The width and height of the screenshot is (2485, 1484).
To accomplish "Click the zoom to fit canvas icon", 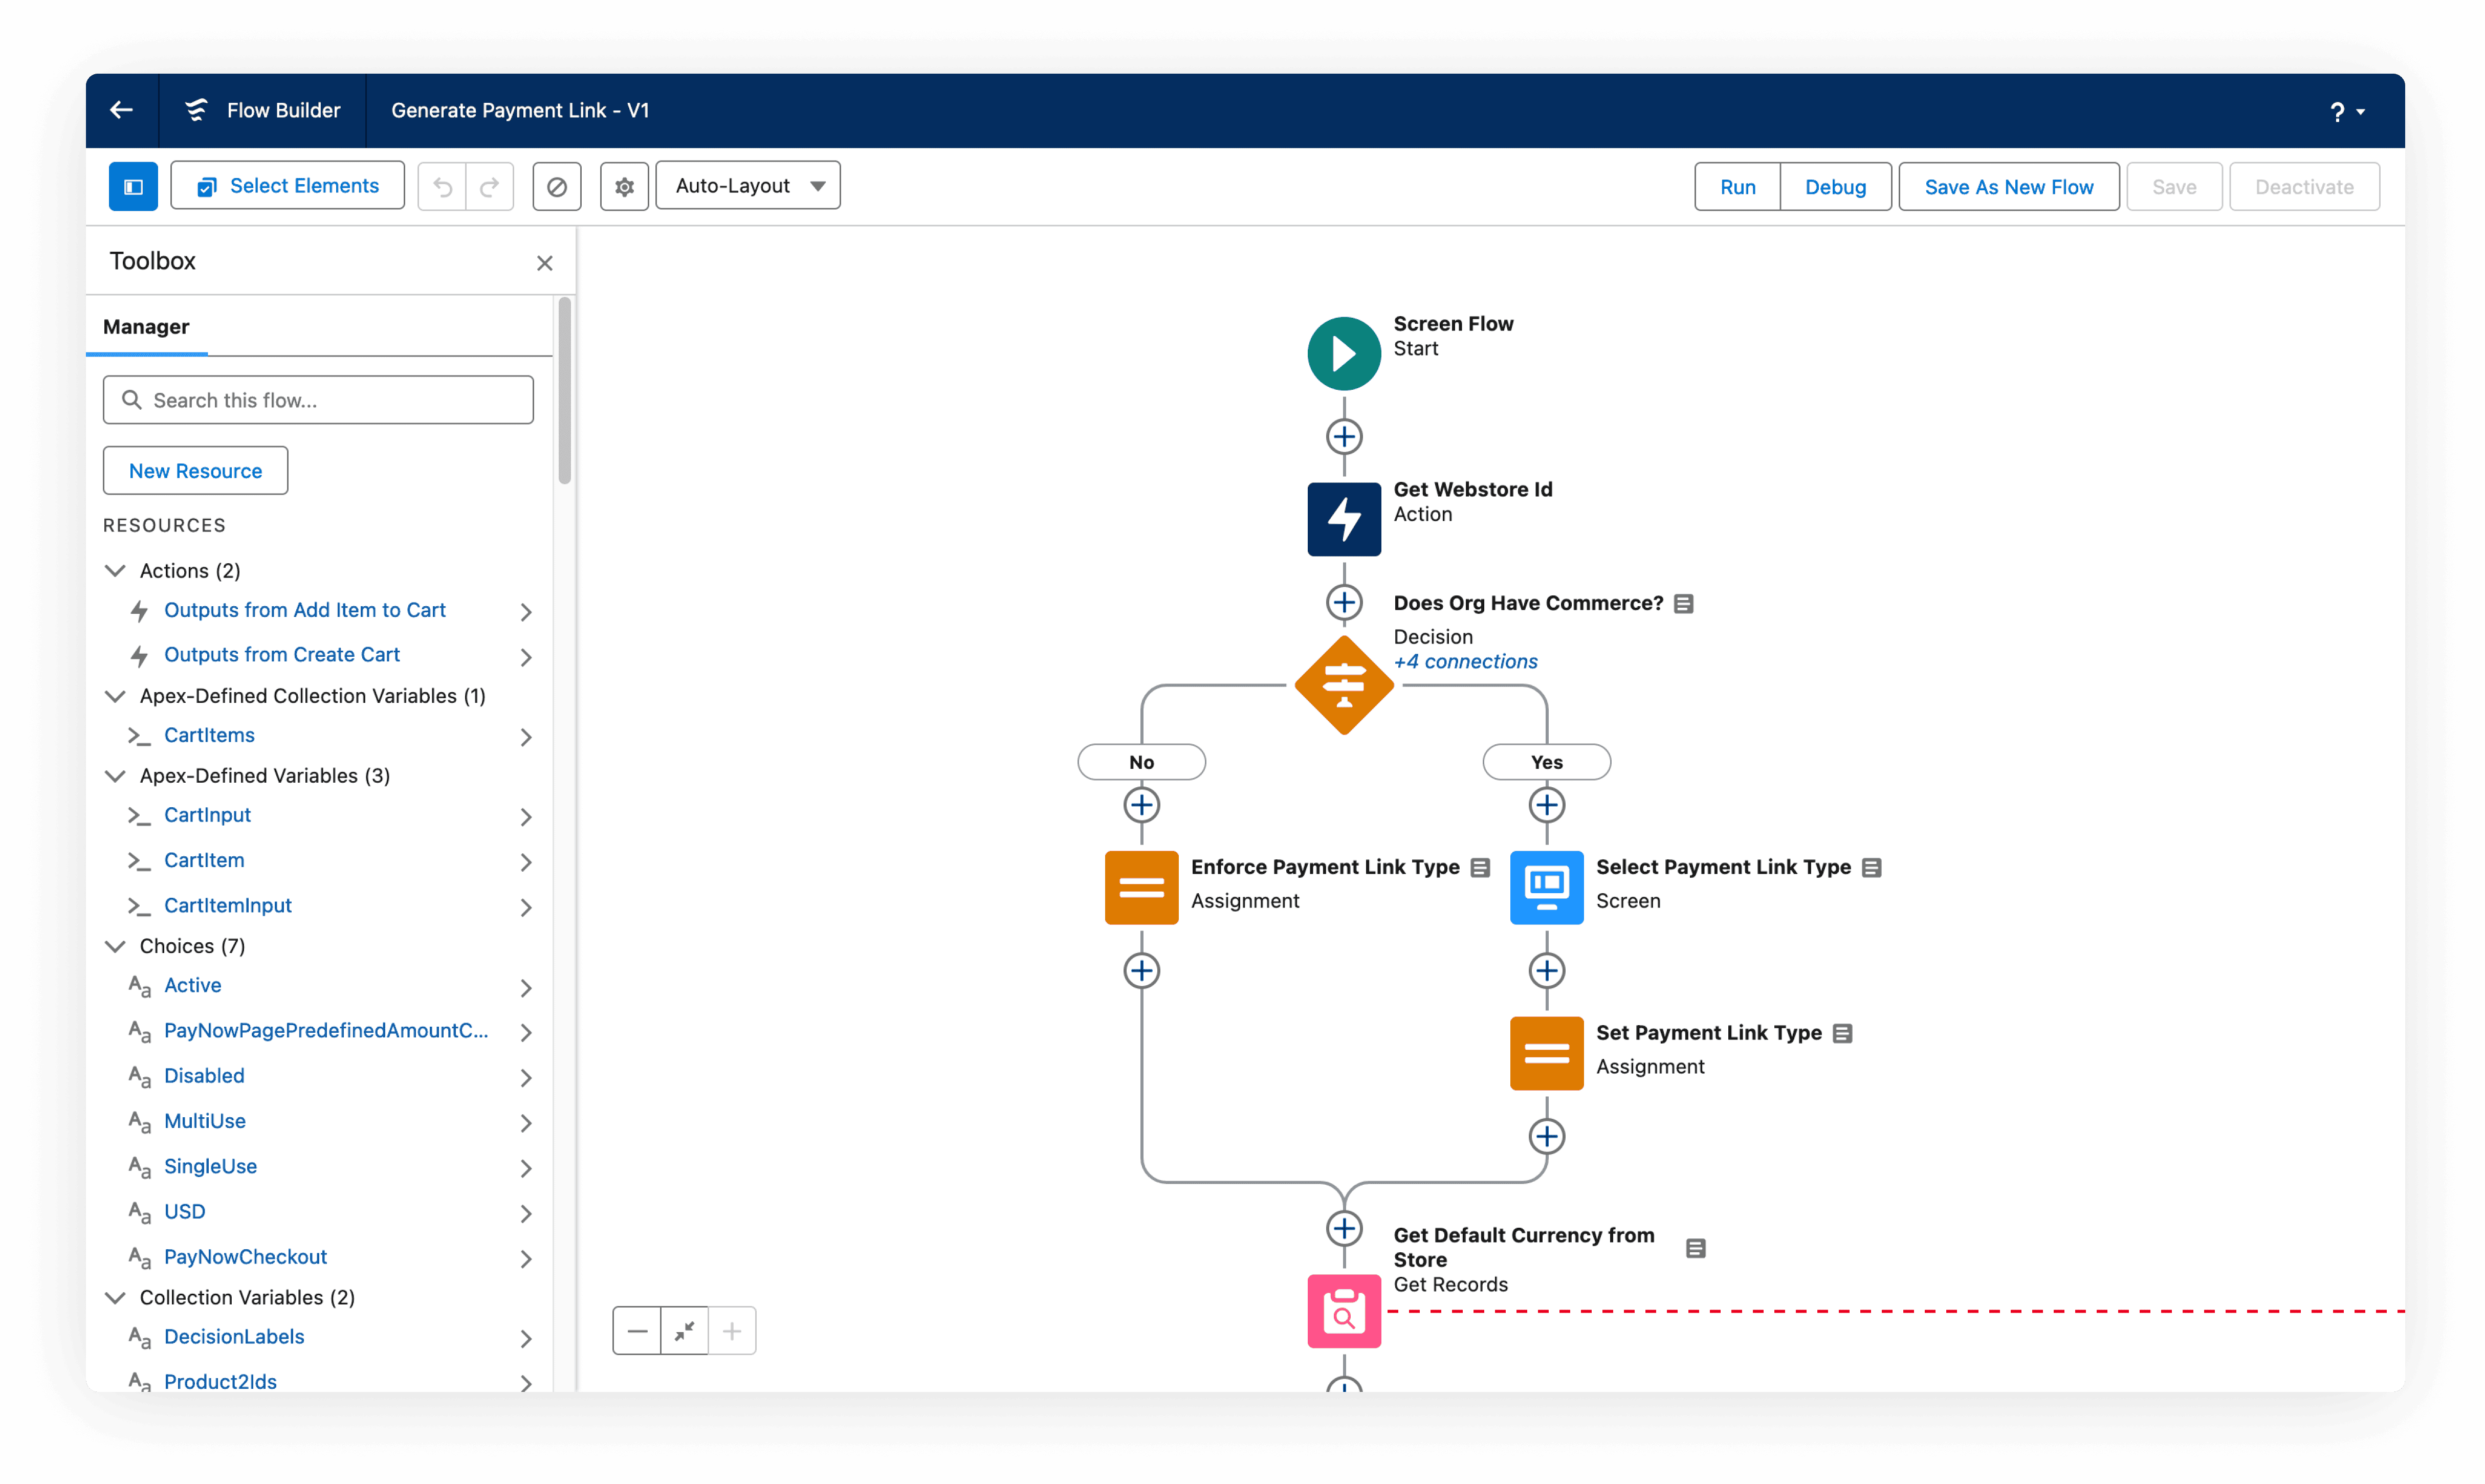I will click(x=684, y=1331).
